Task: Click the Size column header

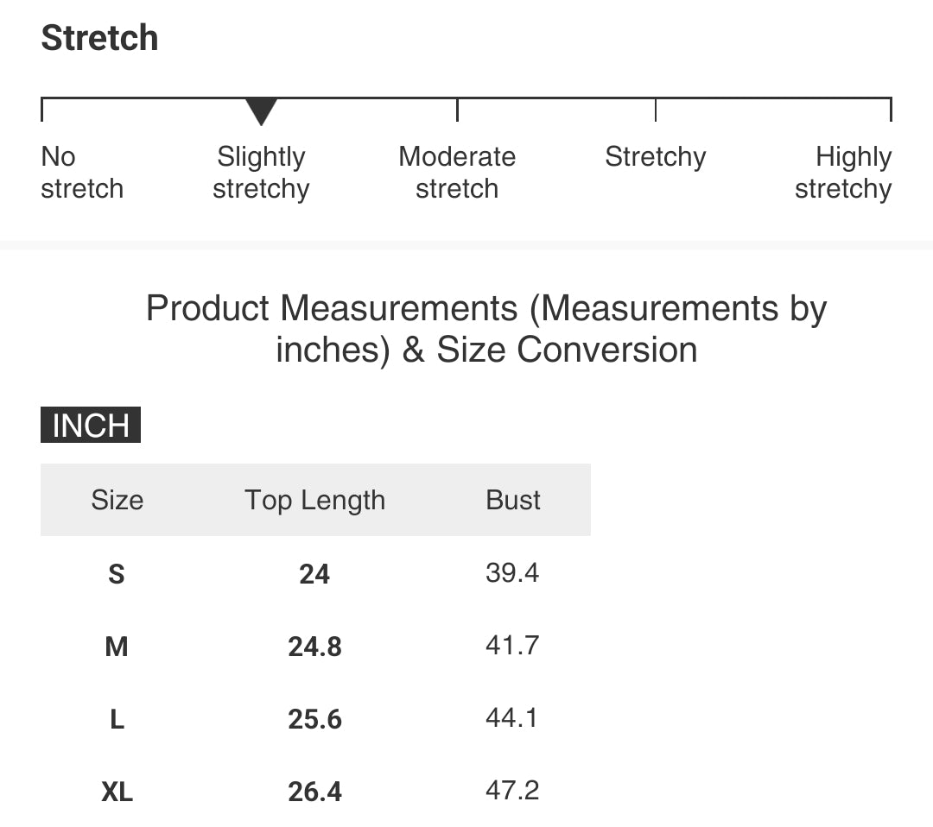Action: coord(117,500)
